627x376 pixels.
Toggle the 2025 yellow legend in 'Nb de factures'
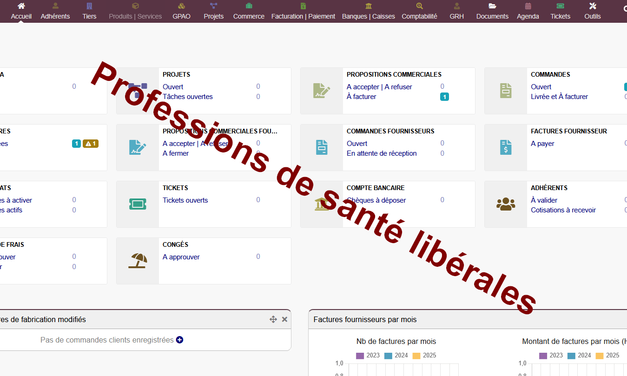pyautogui.click(x=424, y=356)
